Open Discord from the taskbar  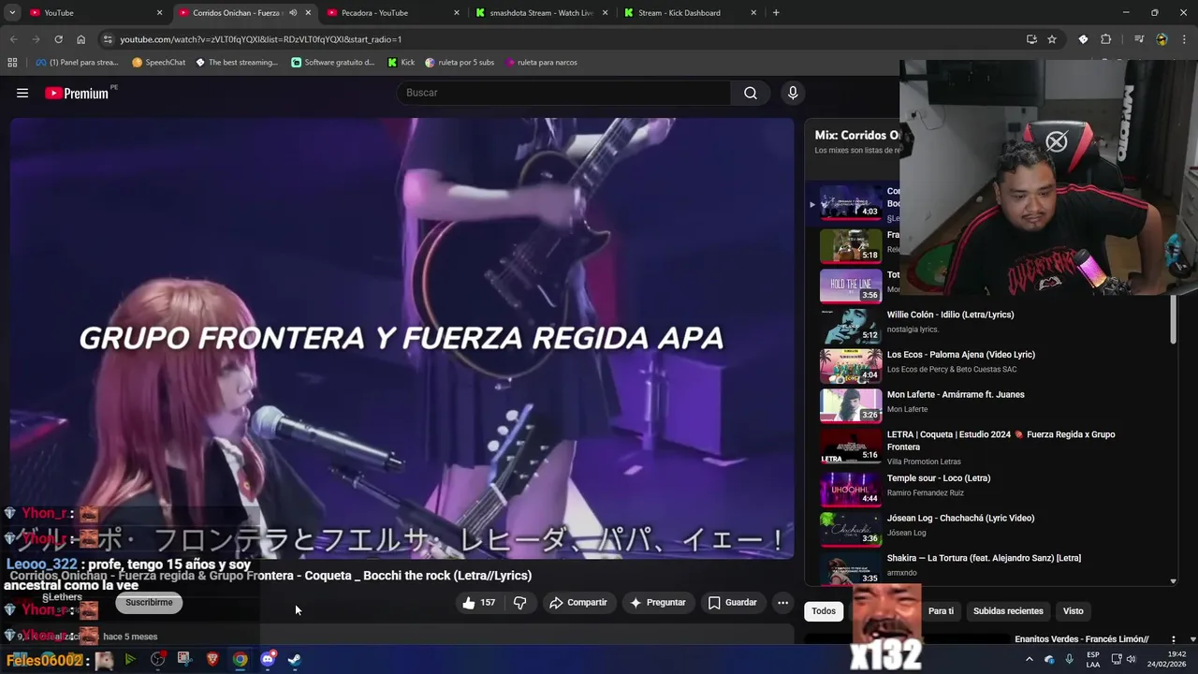click(x=268, y=659)
